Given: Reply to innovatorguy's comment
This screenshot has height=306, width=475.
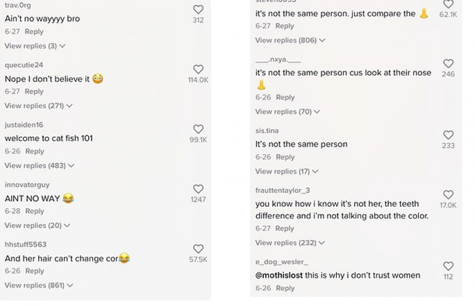Looking at the screenshot, I should 34,211.
